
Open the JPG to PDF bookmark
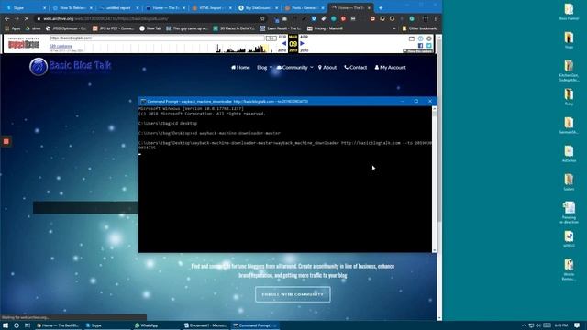tap(114, 28)
